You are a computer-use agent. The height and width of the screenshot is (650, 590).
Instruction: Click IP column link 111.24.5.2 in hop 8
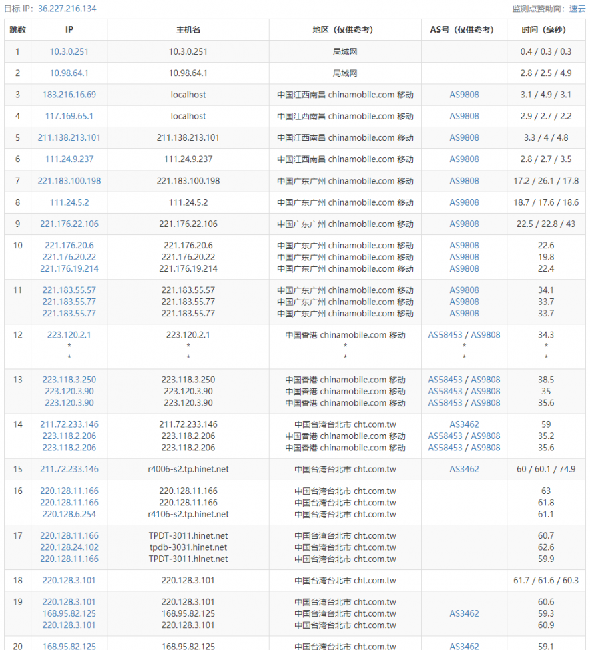69,203
